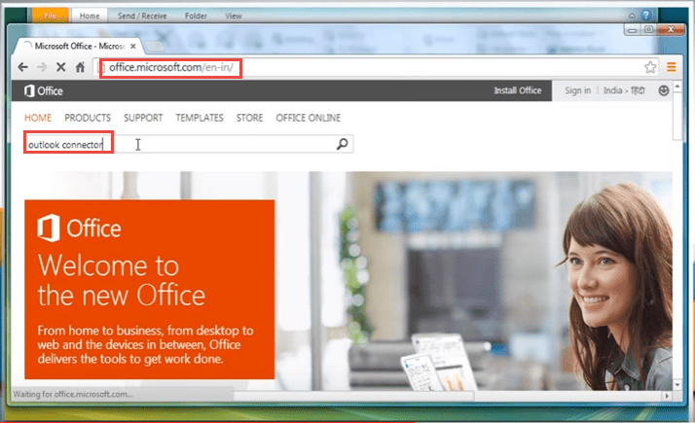695x423 pixels.
Task: Go back using the browser back arrow
Action: [22, 67]
